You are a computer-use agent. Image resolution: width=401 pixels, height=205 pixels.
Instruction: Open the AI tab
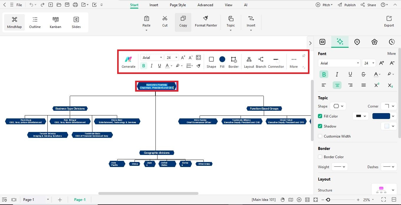[x=246, y=5]
